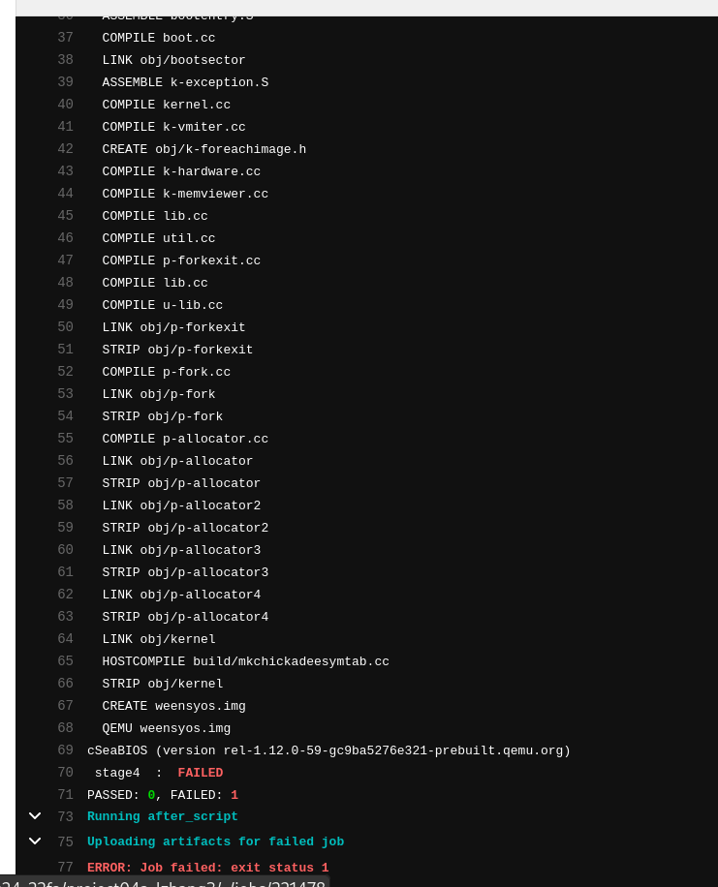Click the "Running after_script" section header text

(162, 816)
